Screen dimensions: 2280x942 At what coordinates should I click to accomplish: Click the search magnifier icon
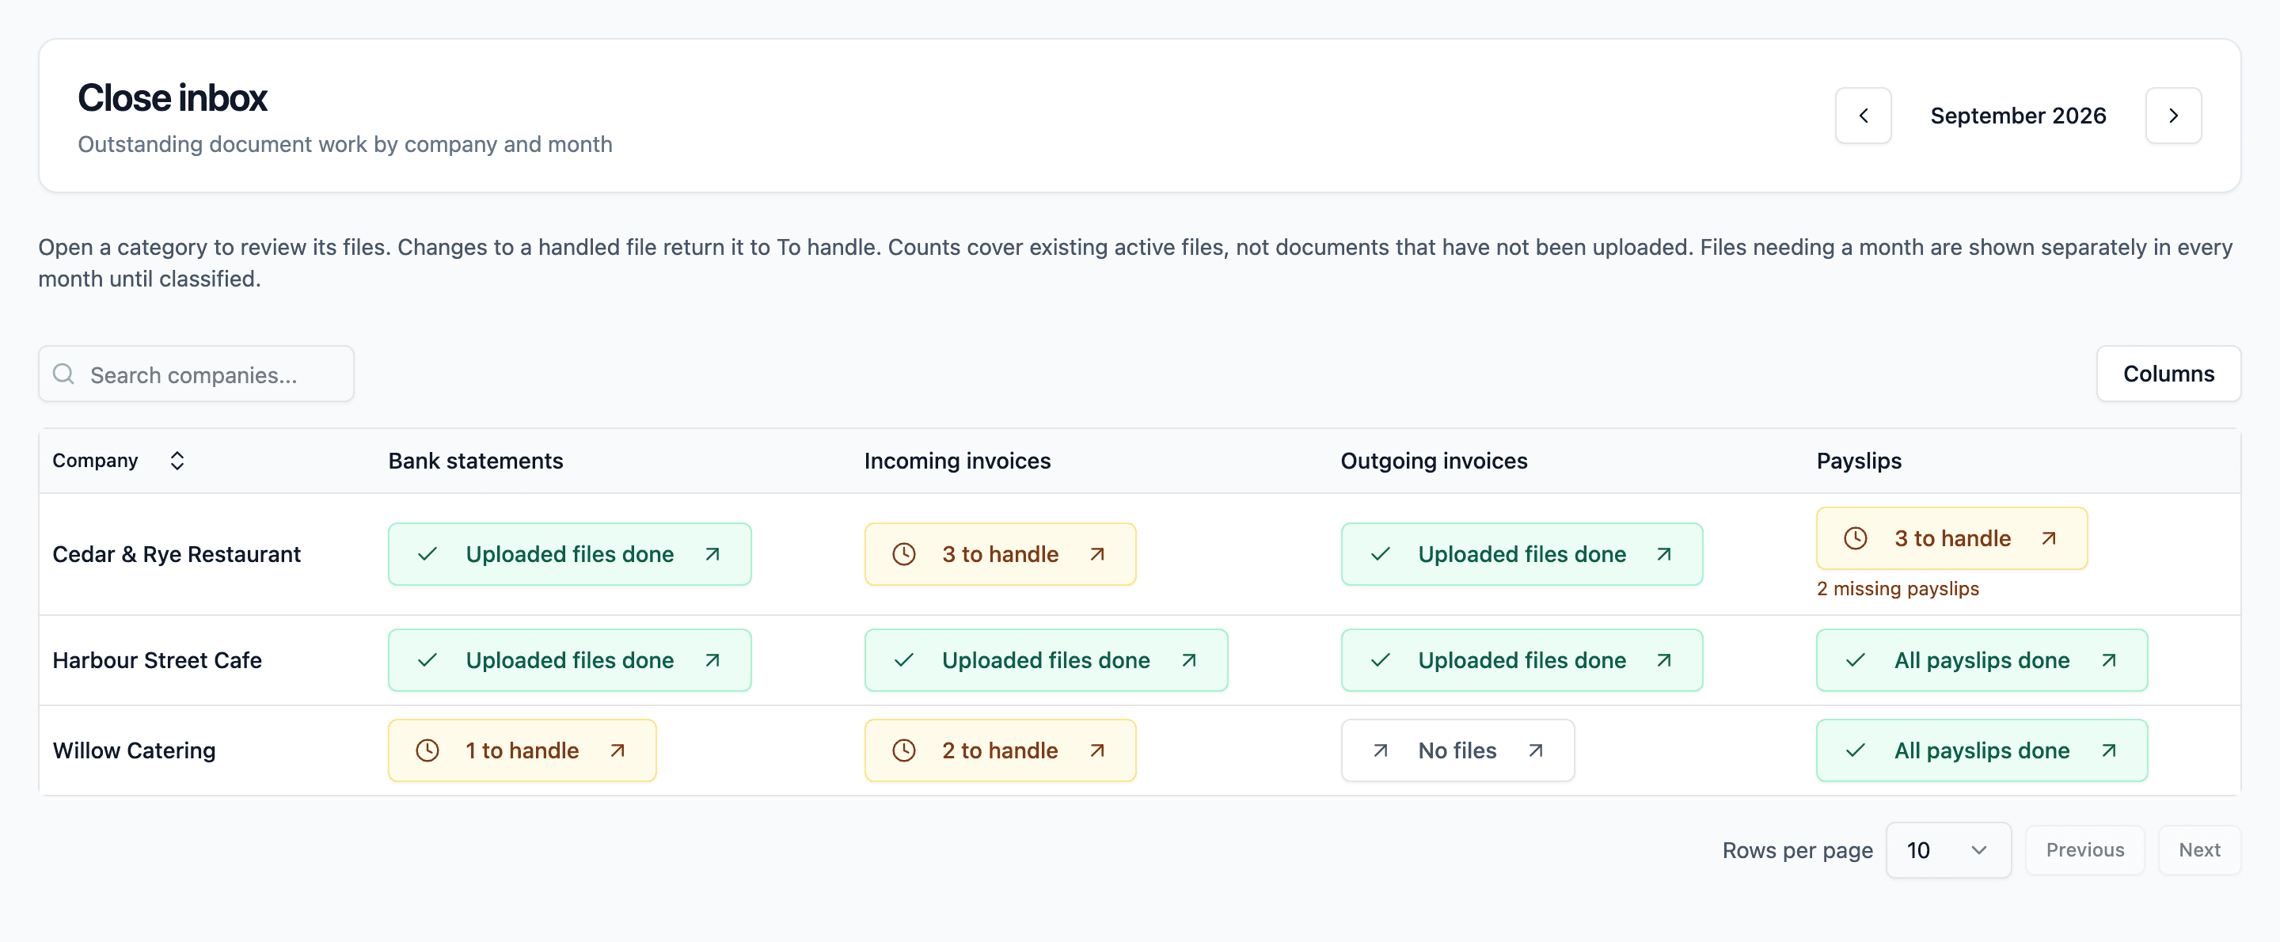point(63,374)
